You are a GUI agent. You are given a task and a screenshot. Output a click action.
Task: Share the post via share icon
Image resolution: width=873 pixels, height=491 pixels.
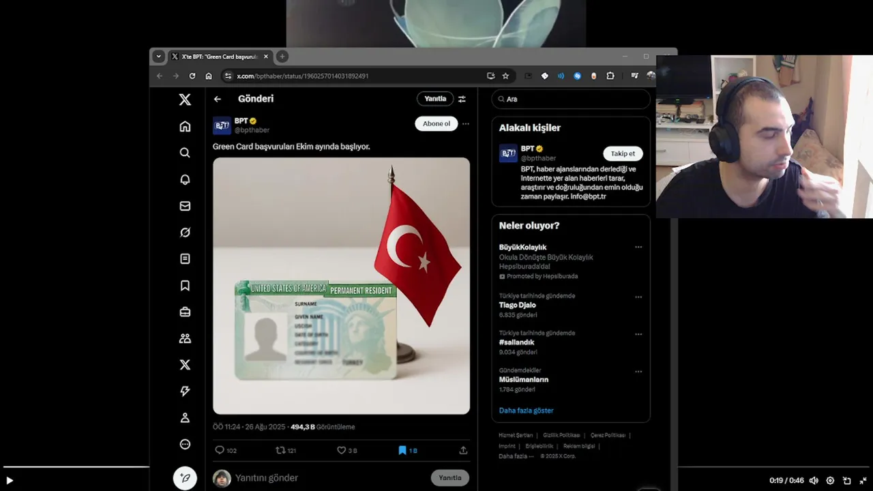(463, 450)
